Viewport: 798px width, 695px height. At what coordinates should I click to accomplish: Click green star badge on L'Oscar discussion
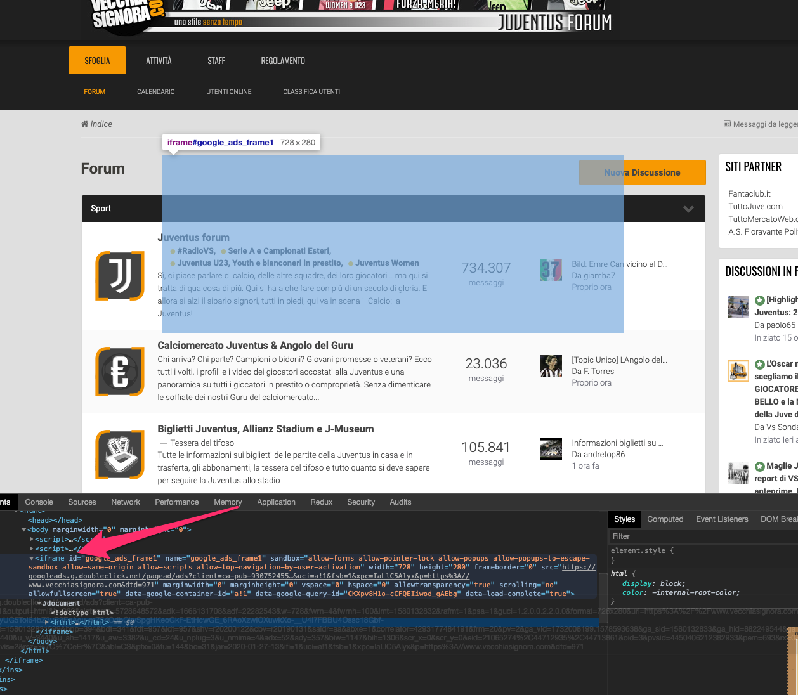coord(759,364)
